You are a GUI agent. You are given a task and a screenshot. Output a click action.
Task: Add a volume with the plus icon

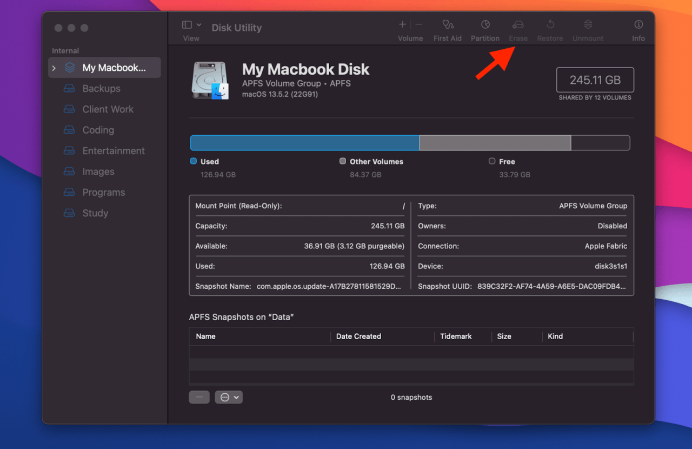point(402,24)
